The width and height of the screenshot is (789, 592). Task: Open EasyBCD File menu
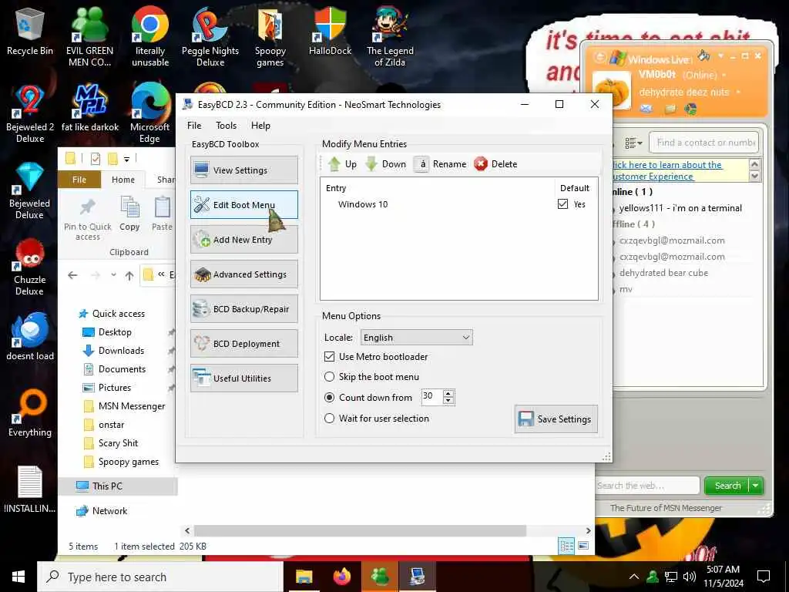(x=194, y=126)
